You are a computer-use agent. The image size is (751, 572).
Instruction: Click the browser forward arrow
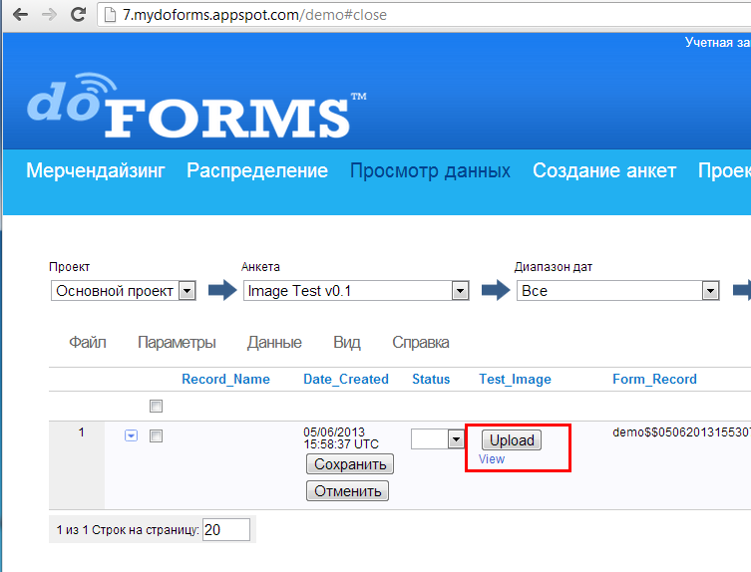(x=47, y=15)
